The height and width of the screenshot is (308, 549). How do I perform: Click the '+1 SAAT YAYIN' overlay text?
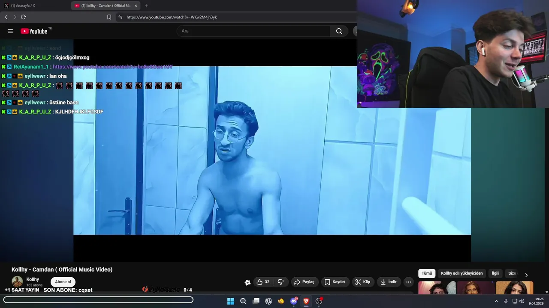coord(21,290)
